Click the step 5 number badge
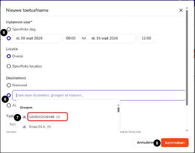Viewport: 195px width, 153px height. point(4,33)
